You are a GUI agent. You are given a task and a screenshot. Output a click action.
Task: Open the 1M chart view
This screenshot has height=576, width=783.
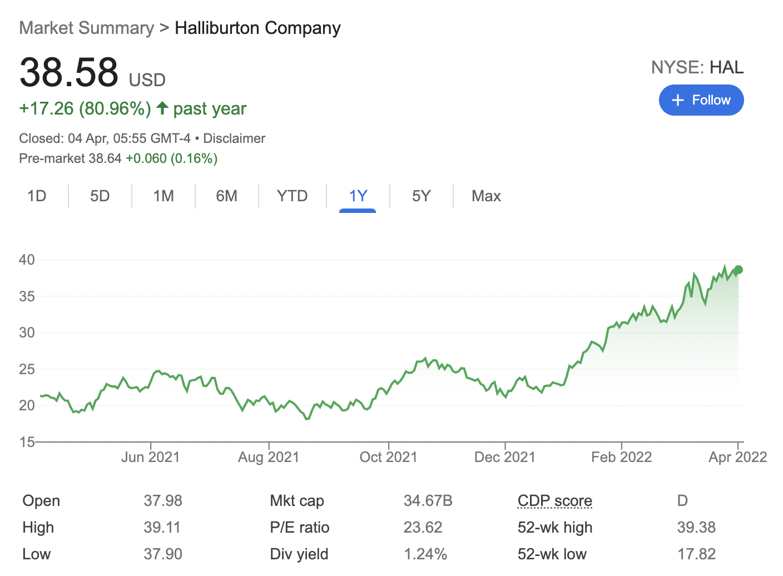click(x=163, y=196)
